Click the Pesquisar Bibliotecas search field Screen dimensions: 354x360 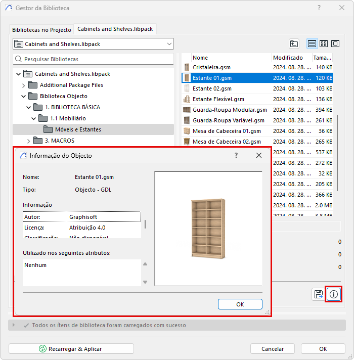pos(93,59)
